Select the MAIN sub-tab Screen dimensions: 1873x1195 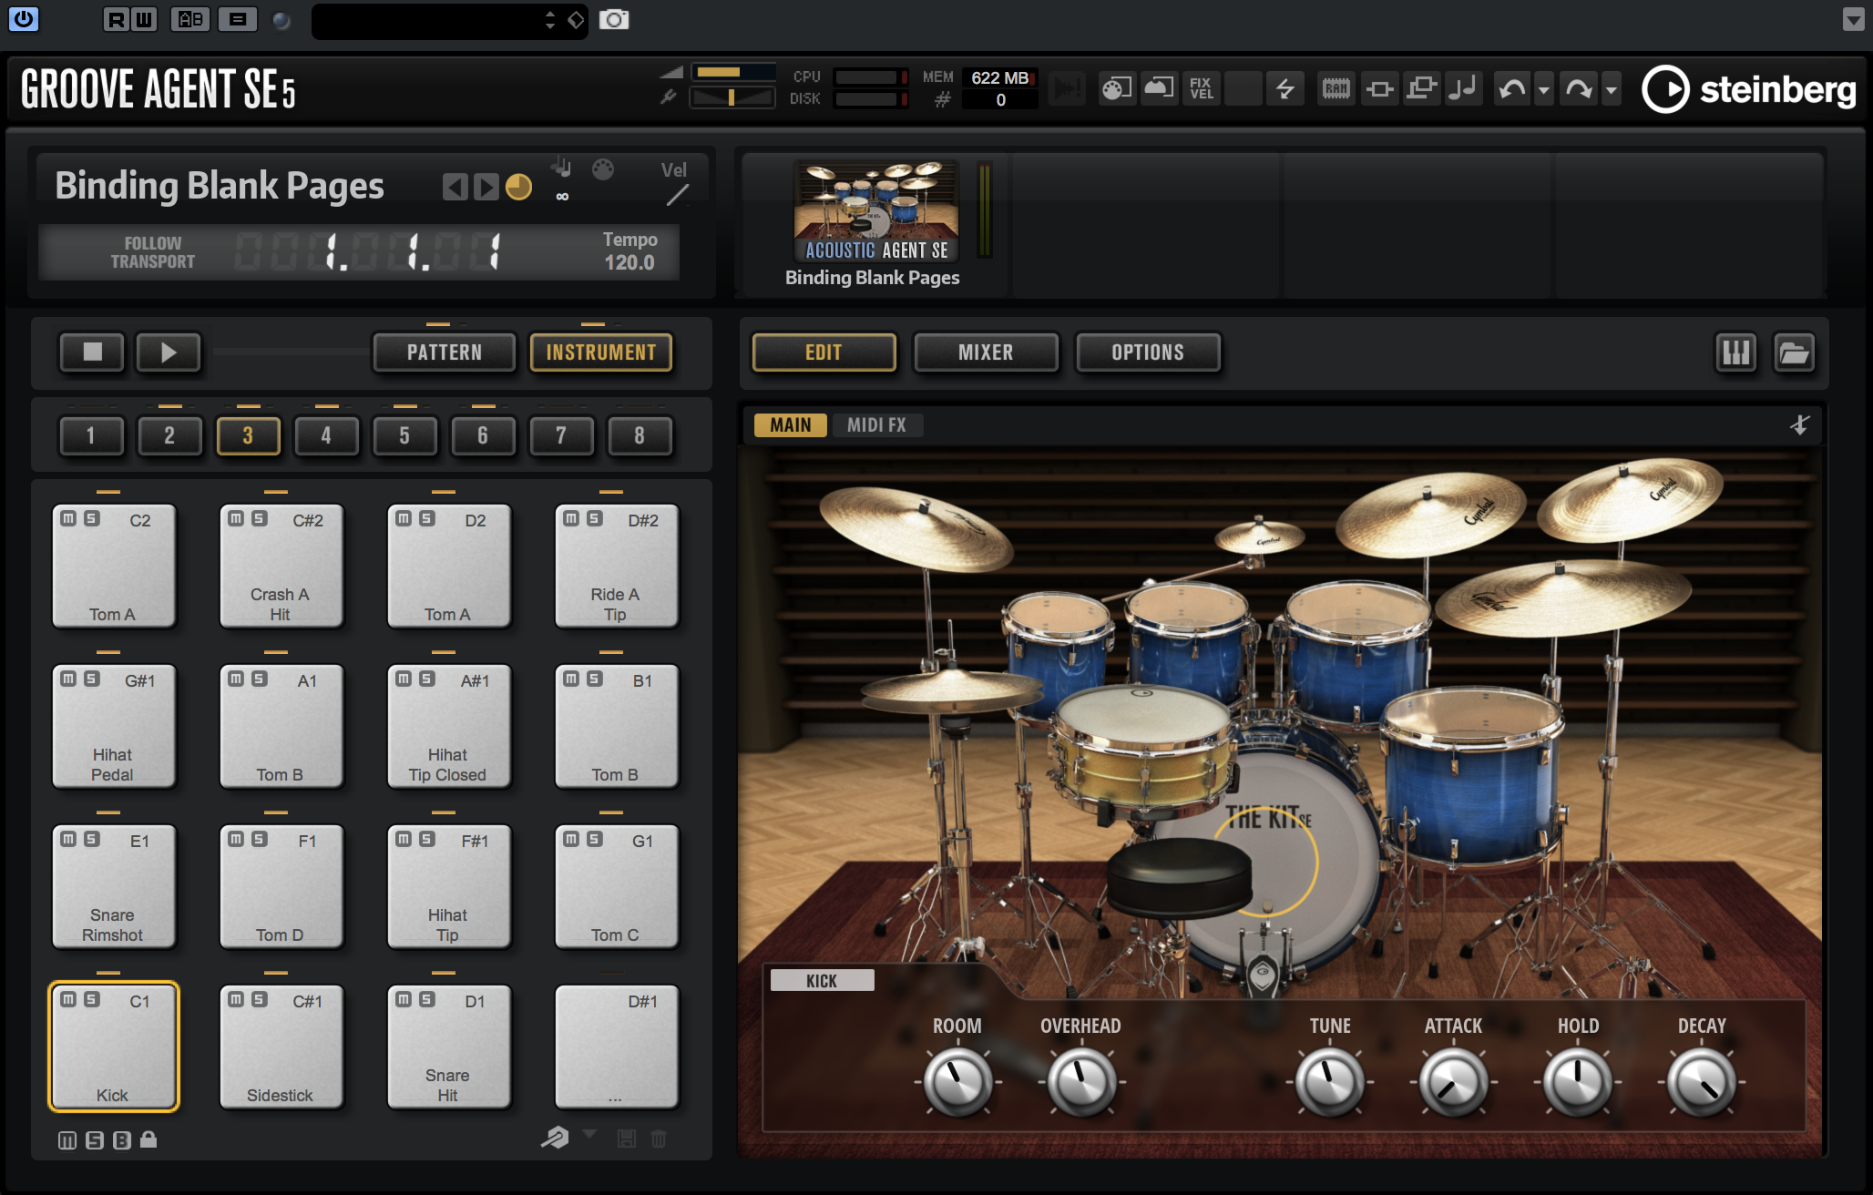tap(790, 424)
